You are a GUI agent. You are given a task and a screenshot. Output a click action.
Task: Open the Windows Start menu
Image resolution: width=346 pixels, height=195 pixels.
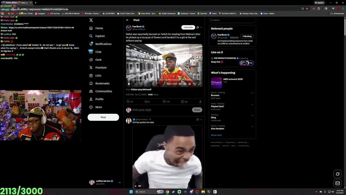(x=131, y=192)
